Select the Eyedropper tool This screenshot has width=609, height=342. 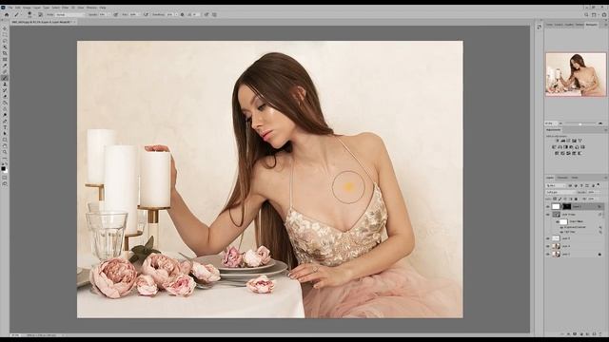coord(5,66)
